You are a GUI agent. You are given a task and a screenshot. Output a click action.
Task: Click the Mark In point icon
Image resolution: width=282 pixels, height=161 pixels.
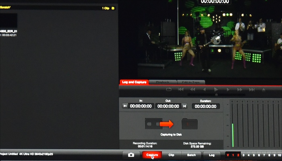pyautogui.click(x=125, y=106)
